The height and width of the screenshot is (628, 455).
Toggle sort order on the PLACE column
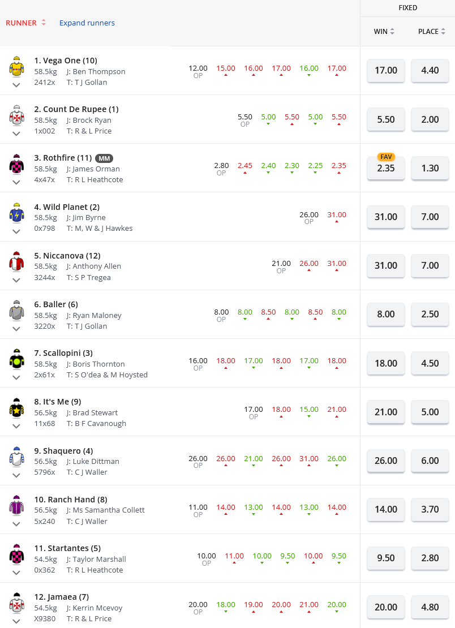(x=431, y=31)
